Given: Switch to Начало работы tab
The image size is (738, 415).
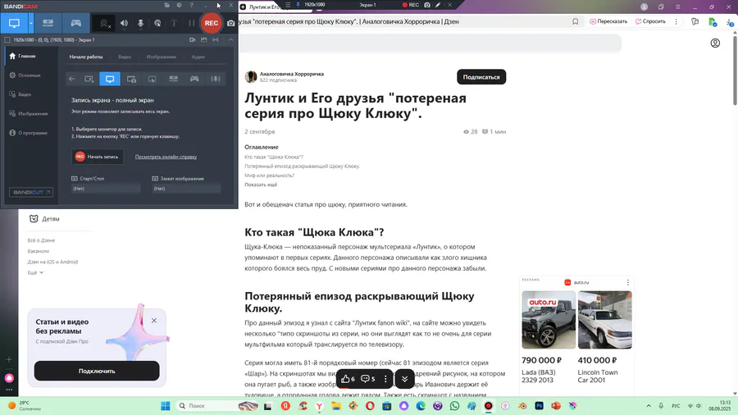Looking at the screenshot, I should [x=85, y=57].
